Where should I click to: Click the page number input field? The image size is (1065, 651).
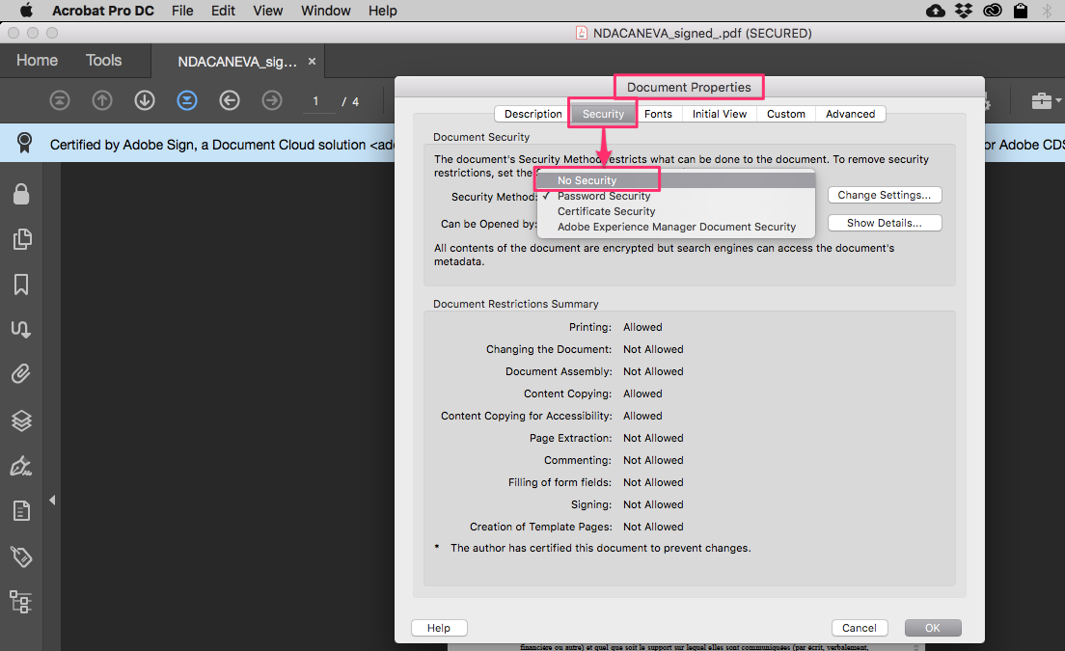point(315,100)
